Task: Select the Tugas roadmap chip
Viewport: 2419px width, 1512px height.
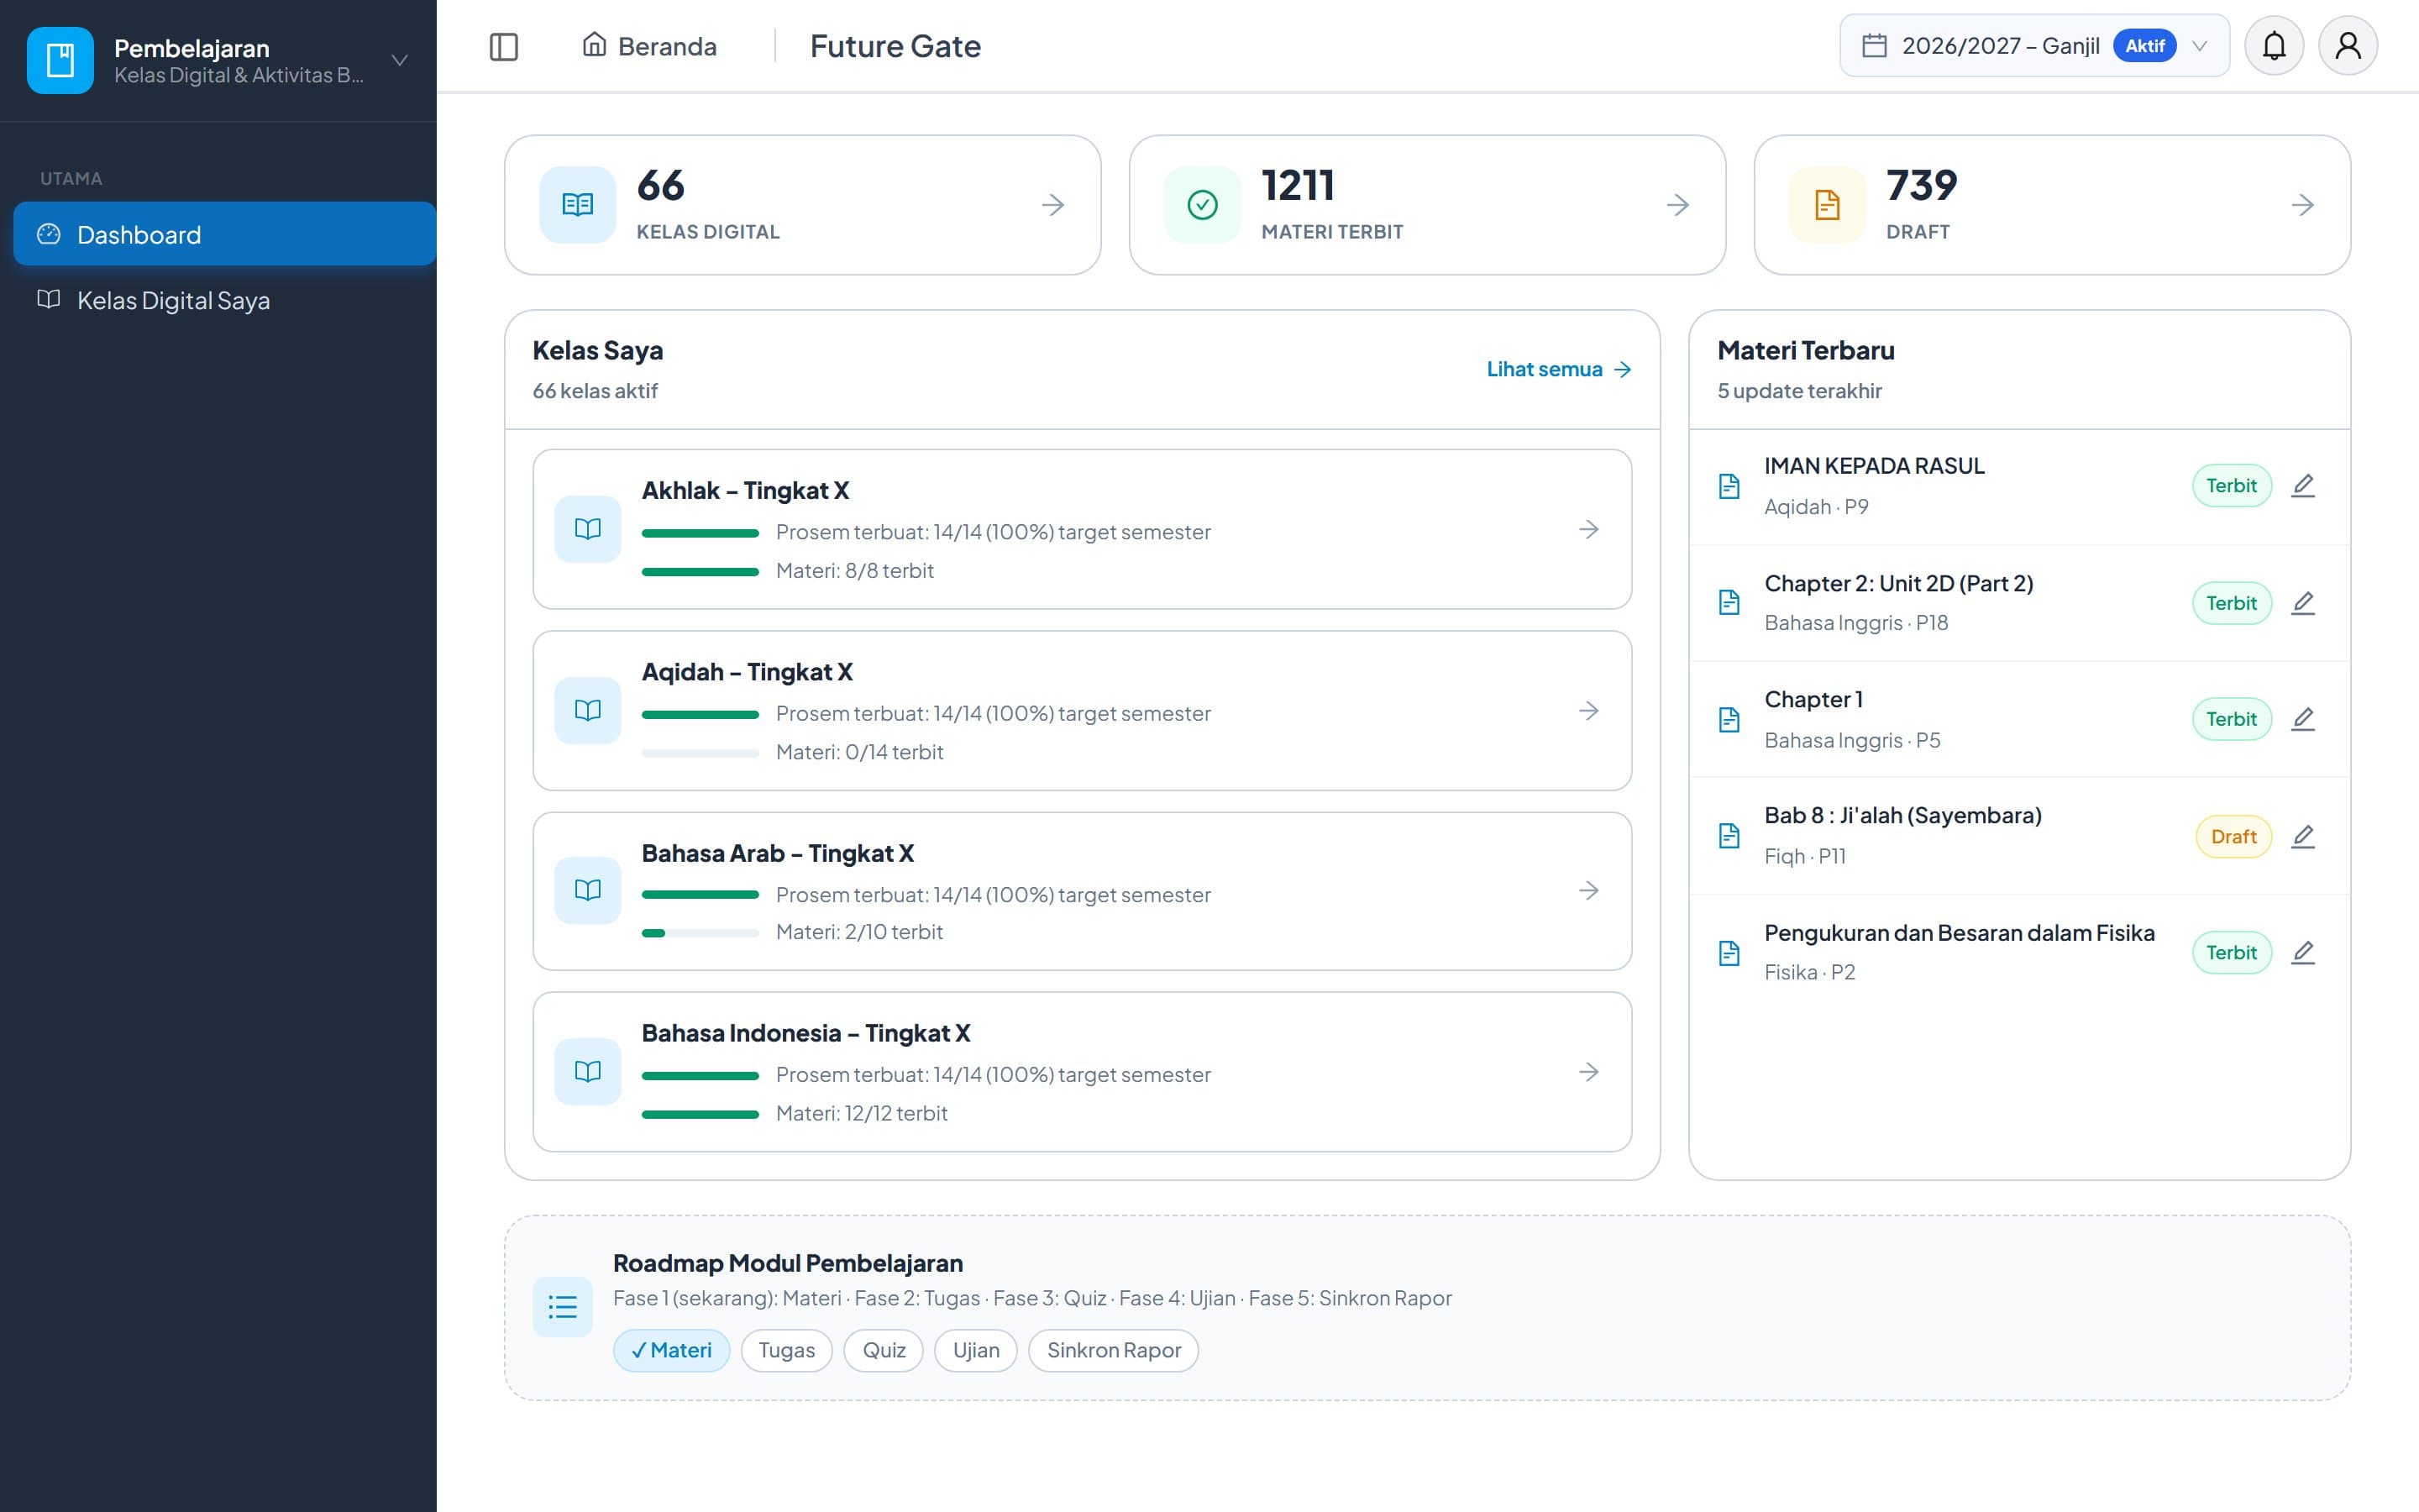Action: [x=787, y=1350]
